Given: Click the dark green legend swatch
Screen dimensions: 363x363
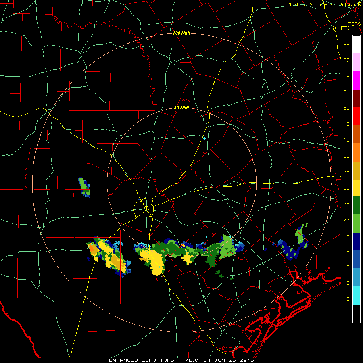Looking at the screenshot, I should (356, 205).
